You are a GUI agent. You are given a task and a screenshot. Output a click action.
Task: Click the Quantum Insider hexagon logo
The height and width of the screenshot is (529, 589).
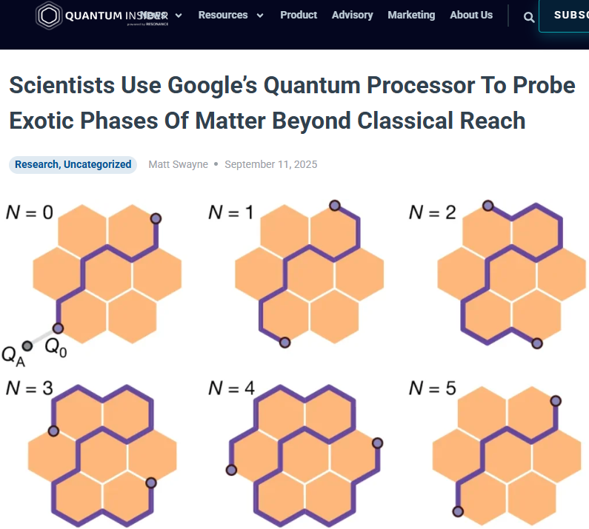49,16
